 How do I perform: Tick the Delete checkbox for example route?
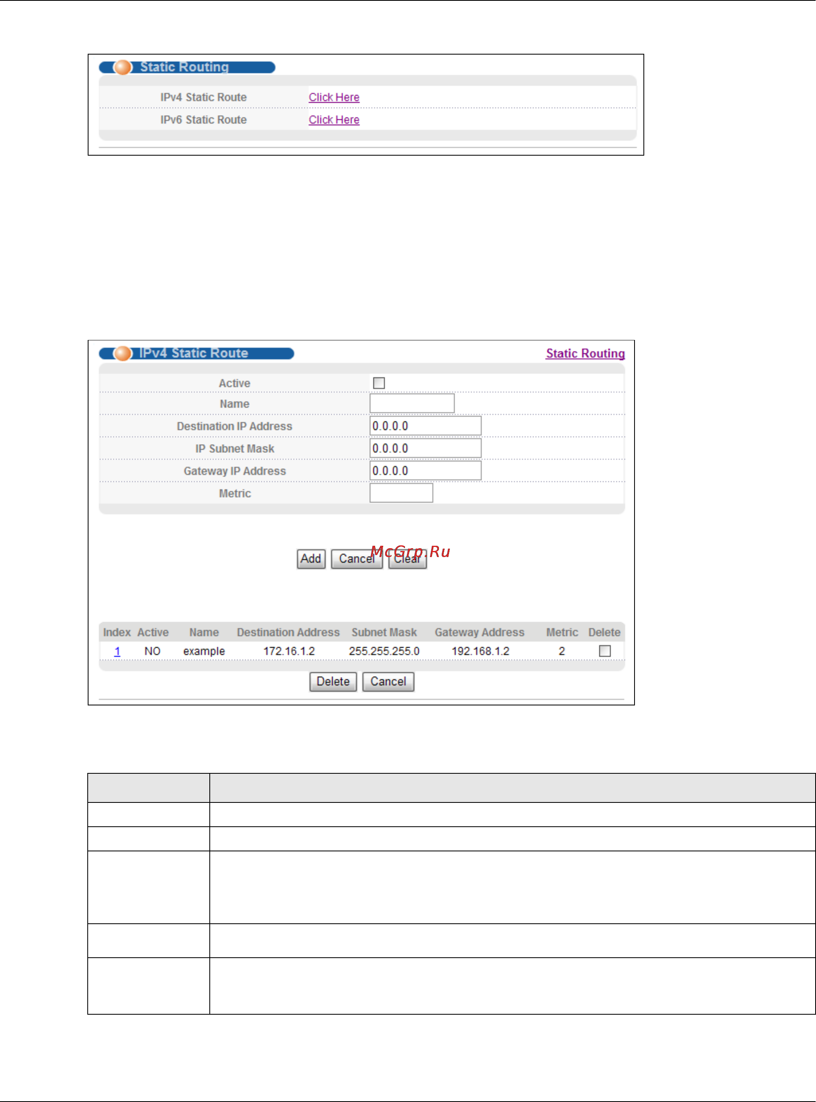pyautogui.click(x=605, y=651)
